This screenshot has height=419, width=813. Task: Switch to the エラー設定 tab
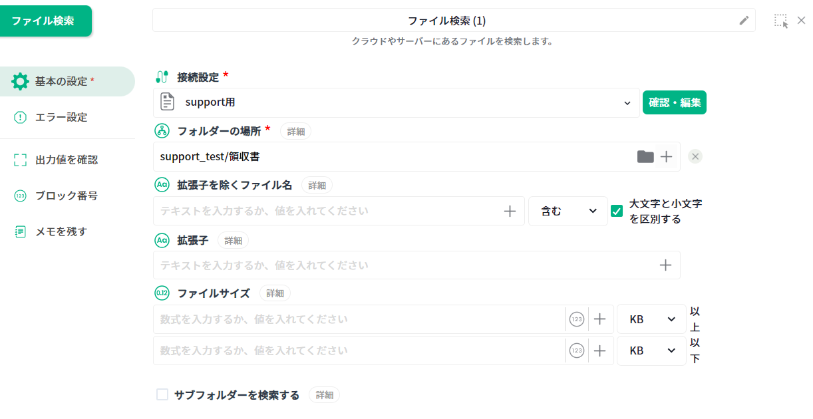[x=61, y=117]
